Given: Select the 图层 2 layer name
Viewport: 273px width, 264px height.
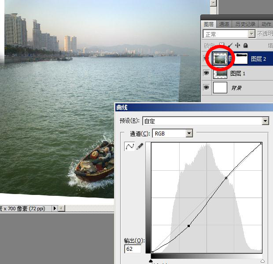Looking at the screenshot, I should [258, 59].
